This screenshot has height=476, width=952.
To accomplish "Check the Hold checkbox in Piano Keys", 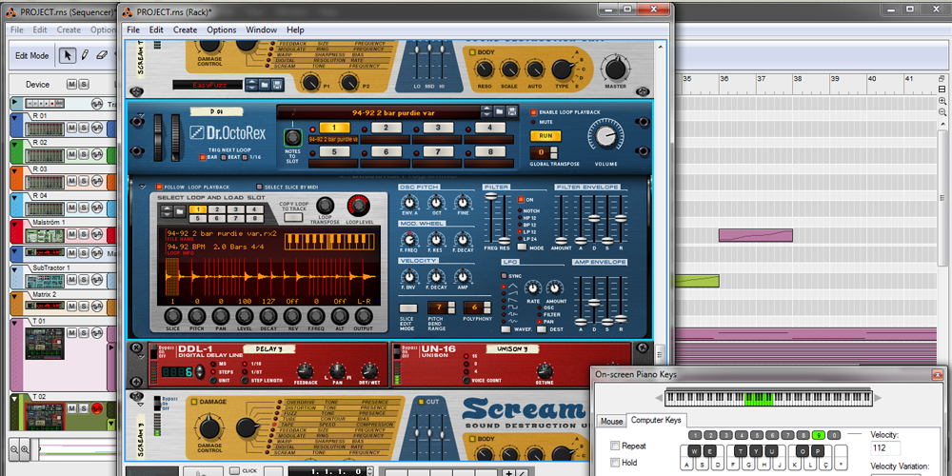I will (x=615, y=463).
